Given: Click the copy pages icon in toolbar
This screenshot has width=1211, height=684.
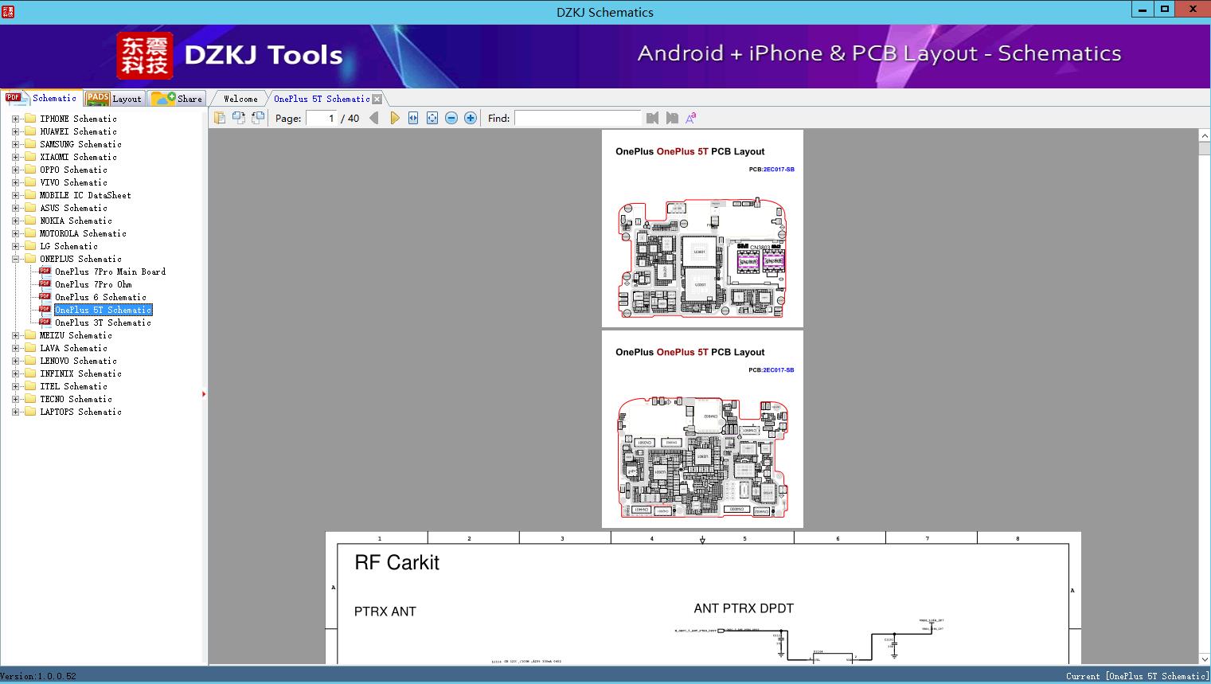Looking at the screenshot, I should coord(220,118).
